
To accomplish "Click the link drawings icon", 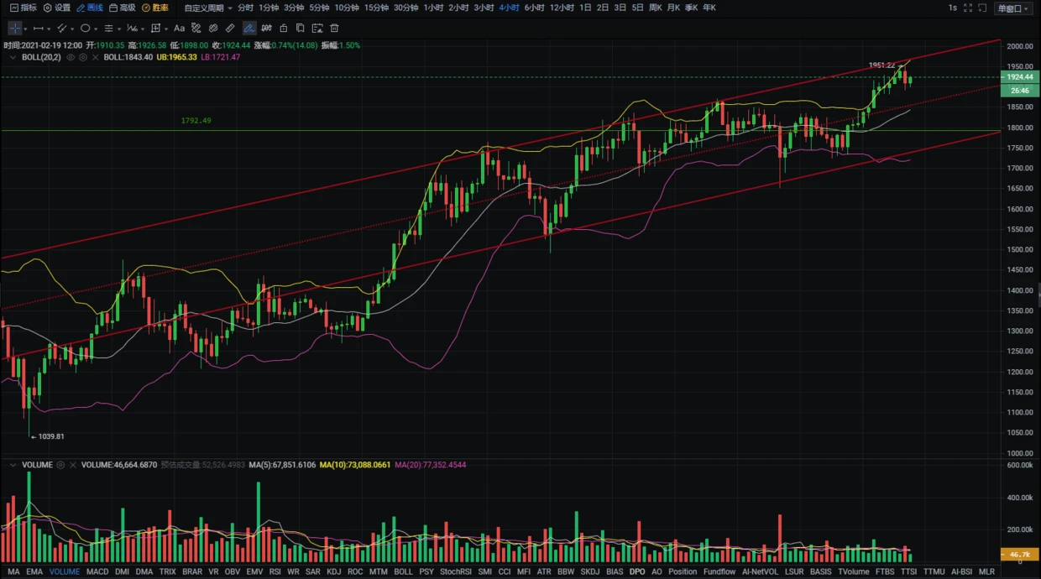I will 213,29.
